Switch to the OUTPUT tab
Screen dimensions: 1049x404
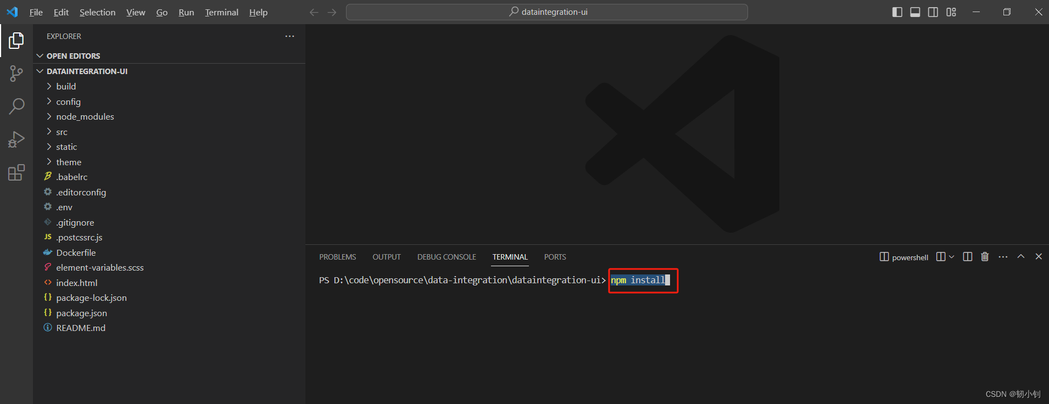click(387, 257)
